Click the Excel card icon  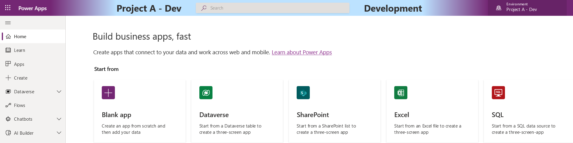tap(401, 93)
